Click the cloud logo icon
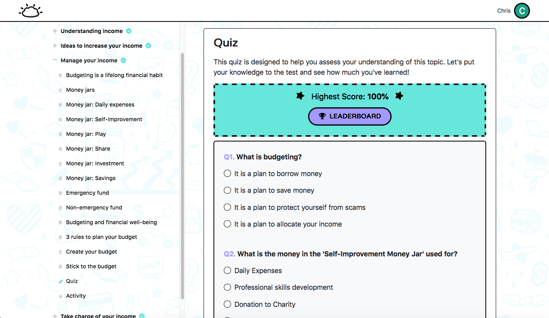The height and width of the screenshot is (318, 549). click(x=31, y=11)
